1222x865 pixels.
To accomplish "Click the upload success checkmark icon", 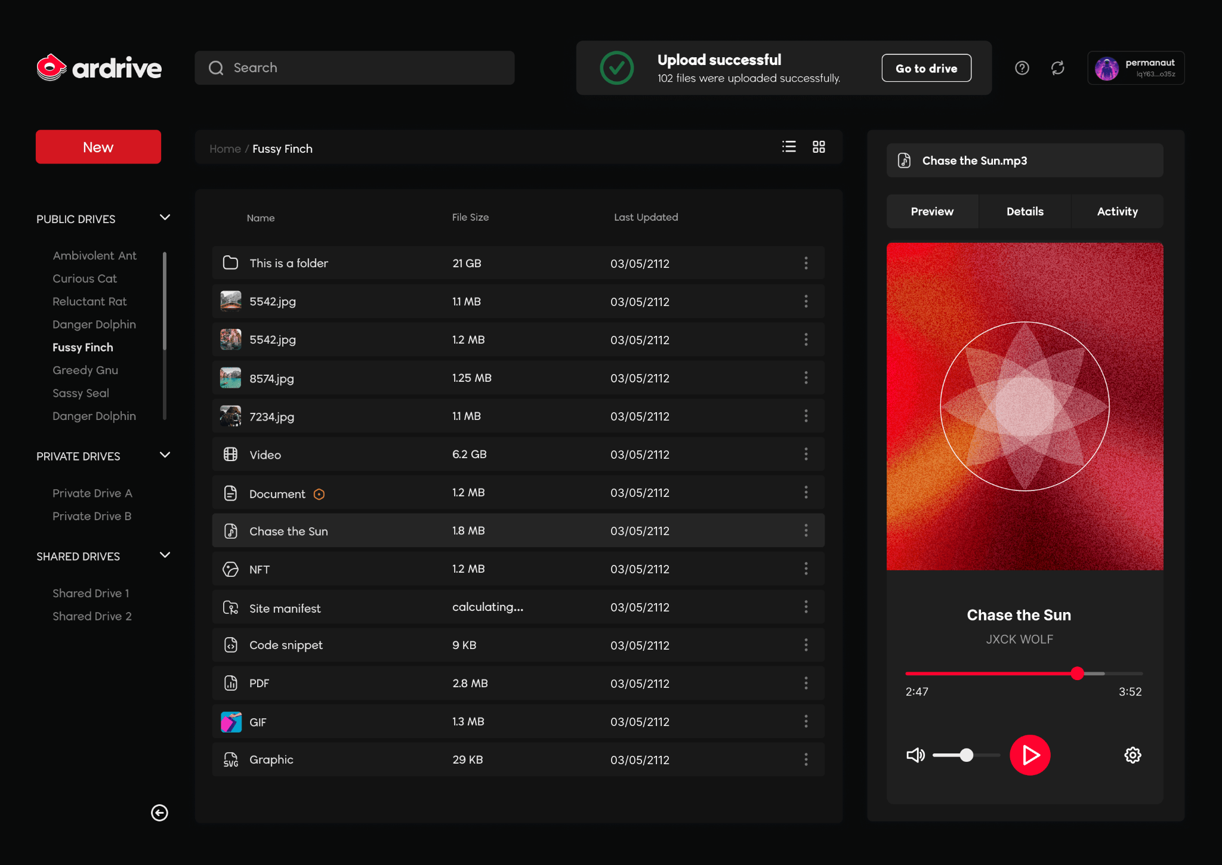I will click(616, 68).
